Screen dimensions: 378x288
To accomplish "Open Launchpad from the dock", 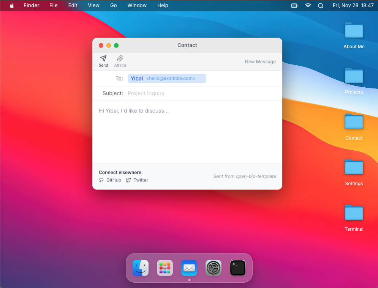I will pyautogui.click(x=165, y=268).
